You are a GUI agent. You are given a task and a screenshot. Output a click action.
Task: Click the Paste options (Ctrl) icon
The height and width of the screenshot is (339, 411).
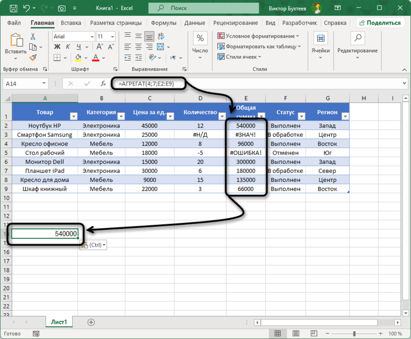[92, 245]
